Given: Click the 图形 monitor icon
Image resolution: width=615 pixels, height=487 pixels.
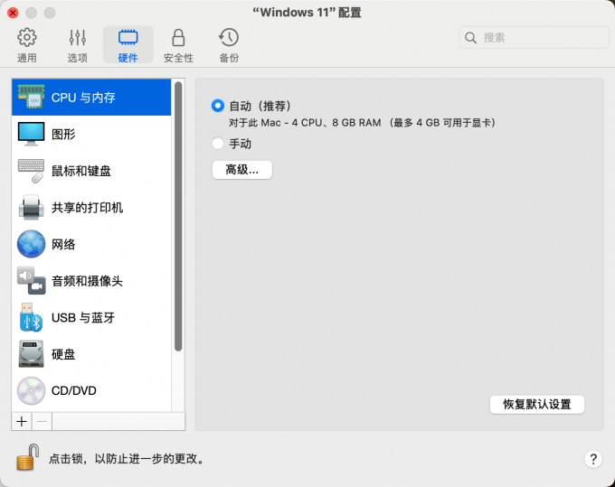Looking at the screenshot, I should tap(31, 134).
